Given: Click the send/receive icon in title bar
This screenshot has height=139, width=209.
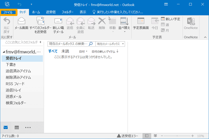Looking at the screenshot, I should pyautogui.click(x=7, y=5).
